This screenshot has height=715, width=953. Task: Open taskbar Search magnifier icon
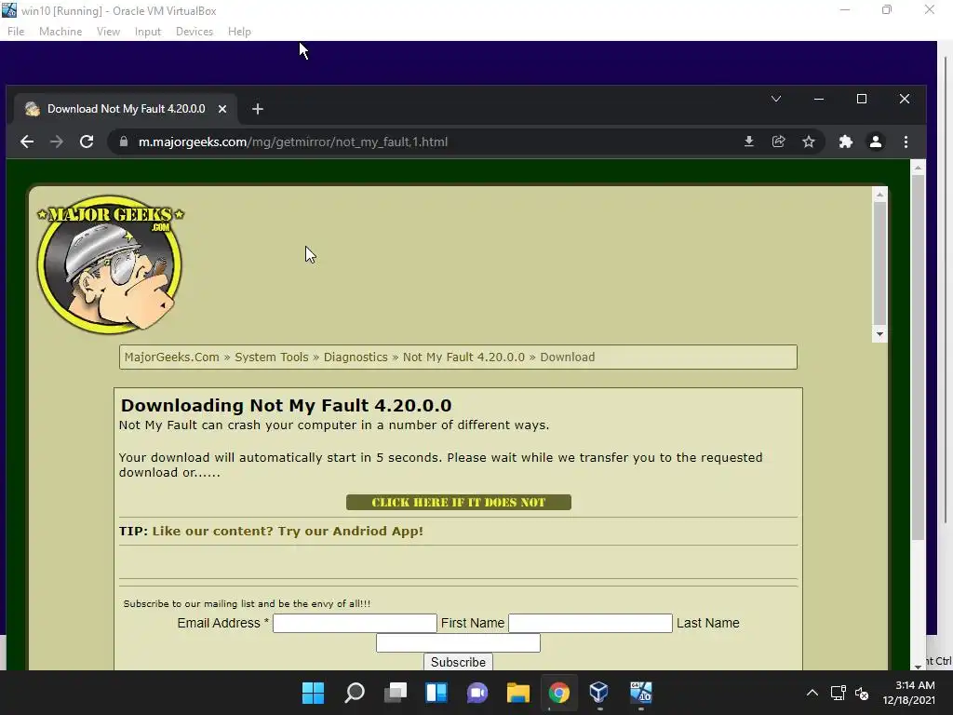pos(355,693)
